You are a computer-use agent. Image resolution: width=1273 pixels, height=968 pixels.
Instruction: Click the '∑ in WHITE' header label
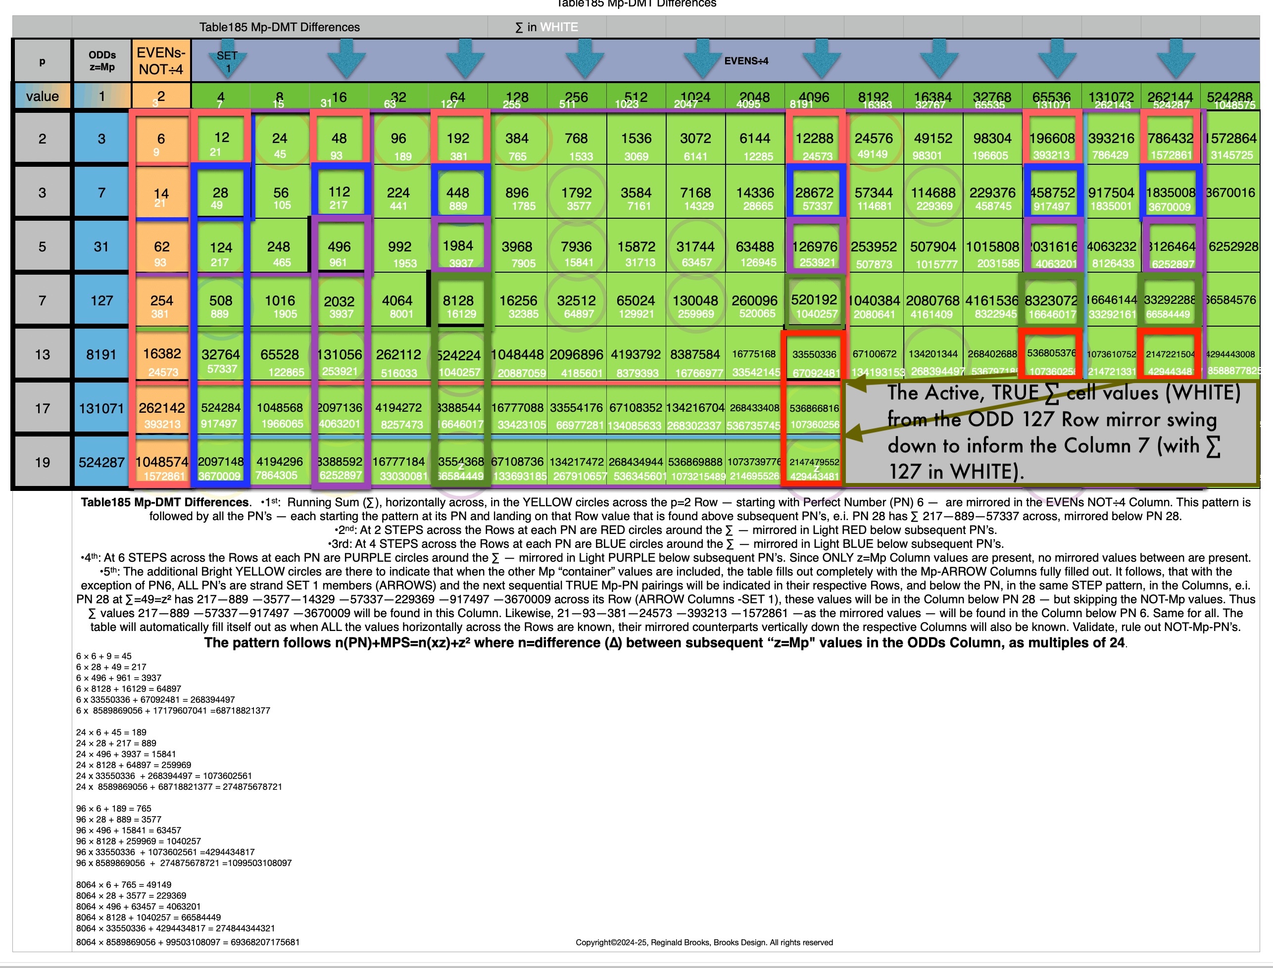pos(546,27)
